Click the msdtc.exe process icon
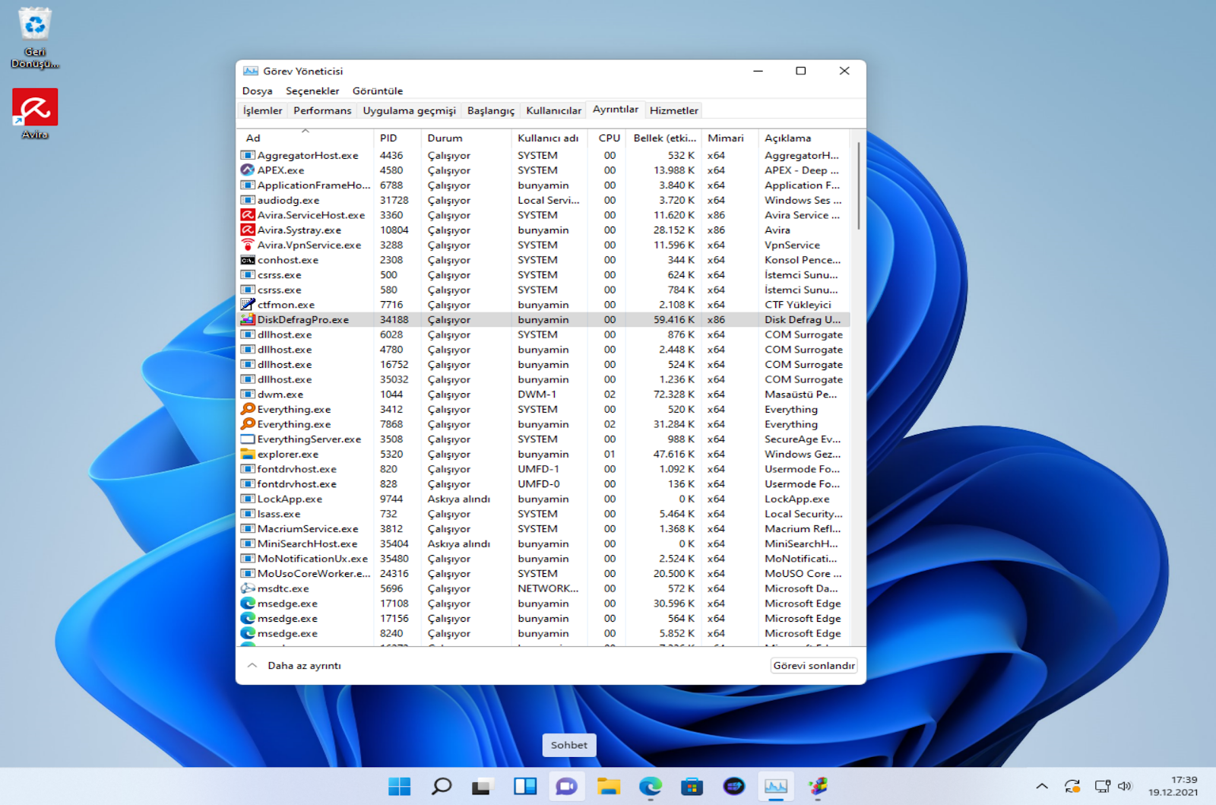Viewport: 1216px width, 805px height. tap(247, 589)
